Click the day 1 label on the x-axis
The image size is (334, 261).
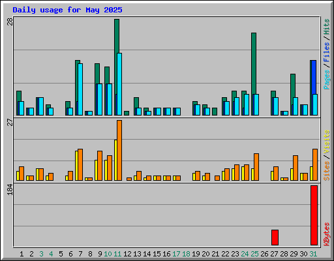22,254
